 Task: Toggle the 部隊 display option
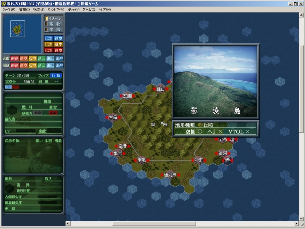(54, 30)
